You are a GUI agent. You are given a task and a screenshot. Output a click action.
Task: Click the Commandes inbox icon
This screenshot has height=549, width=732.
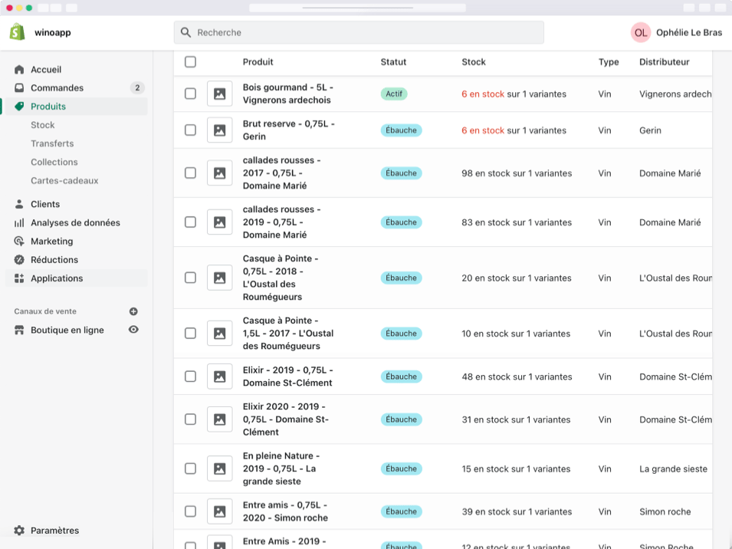19,87
